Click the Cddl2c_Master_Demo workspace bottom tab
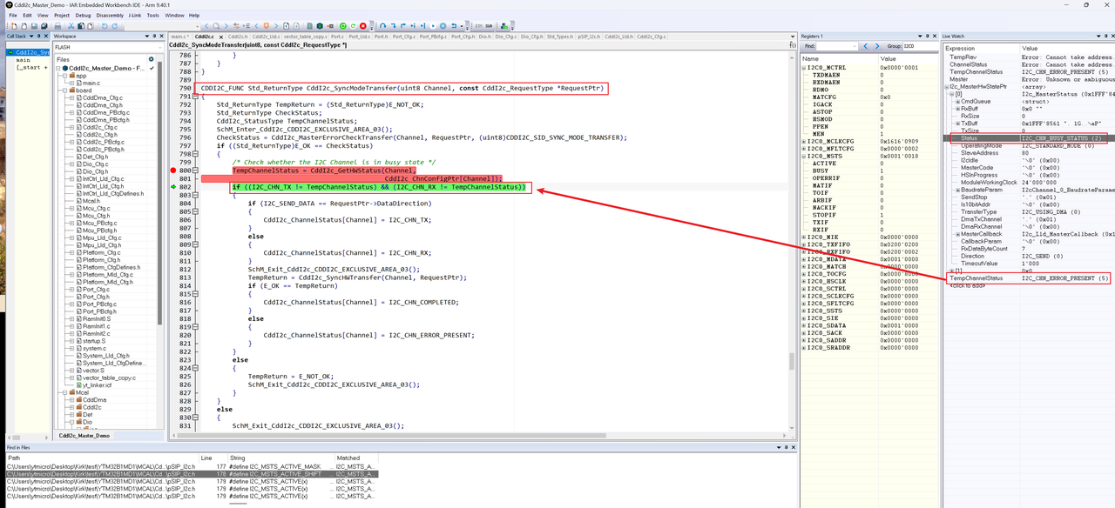Viewport: 1115px width, 508px height. coord(84,436)
